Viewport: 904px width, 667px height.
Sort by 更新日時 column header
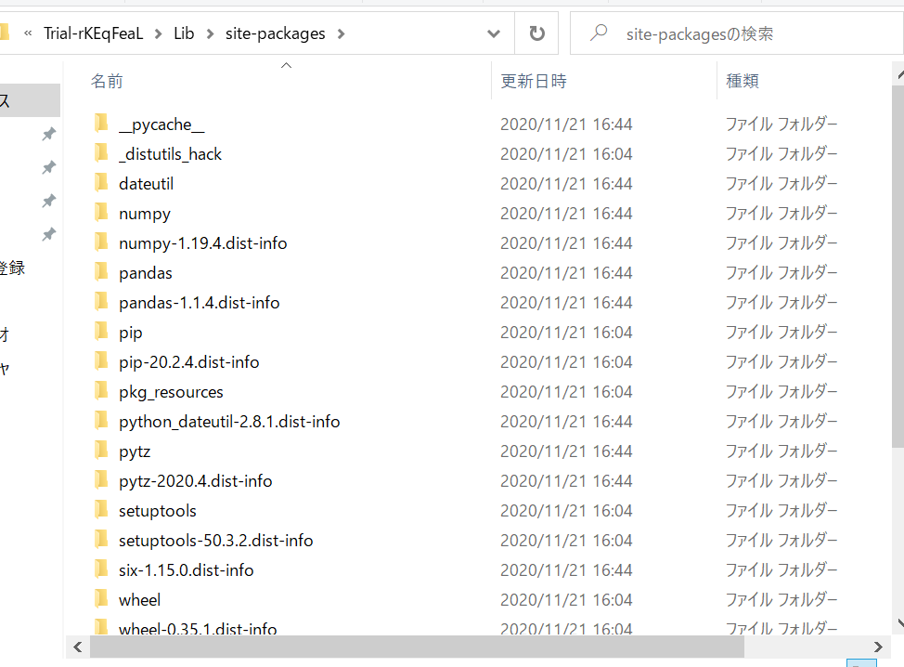point(534,82)
